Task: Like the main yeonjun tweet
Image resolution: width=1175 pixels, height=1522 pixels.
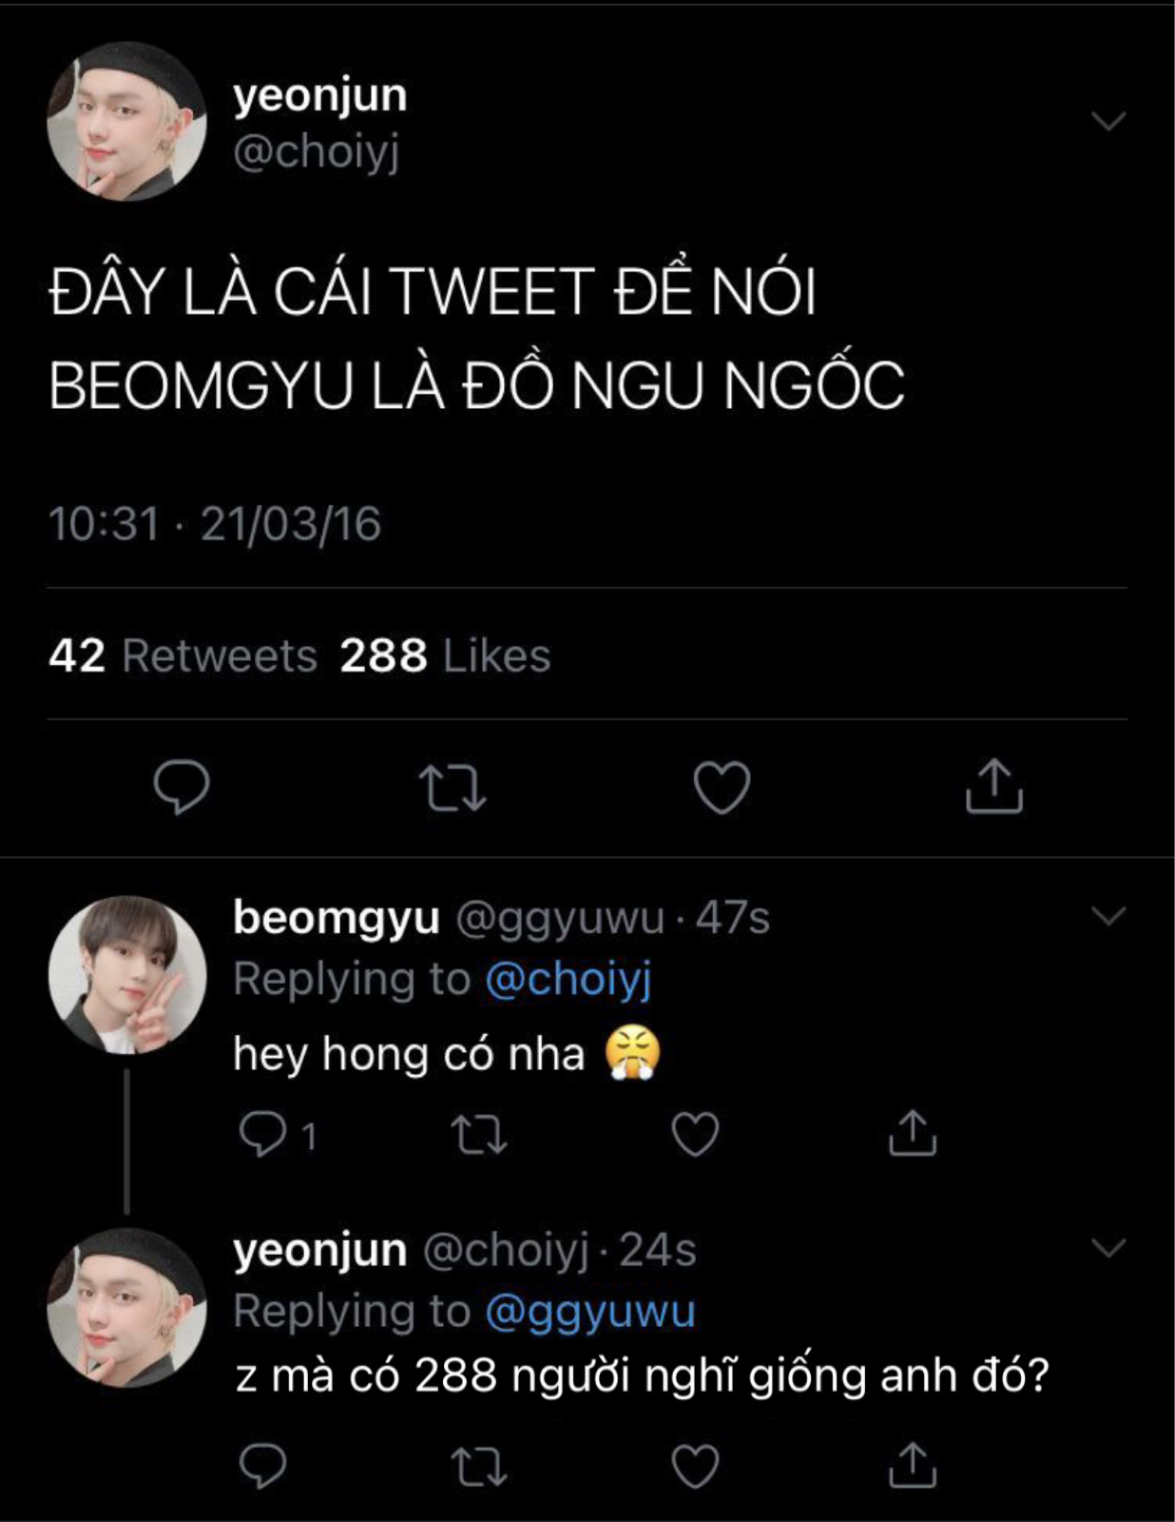Action: click(722, 788)
